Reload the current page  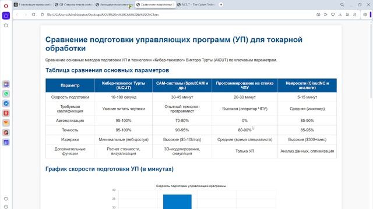[x=34, y=15]
